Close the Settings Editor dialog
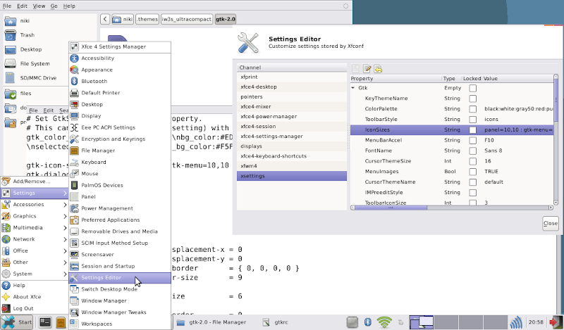The height and width of the screenshot is (330, 564). tap(551, 223)
